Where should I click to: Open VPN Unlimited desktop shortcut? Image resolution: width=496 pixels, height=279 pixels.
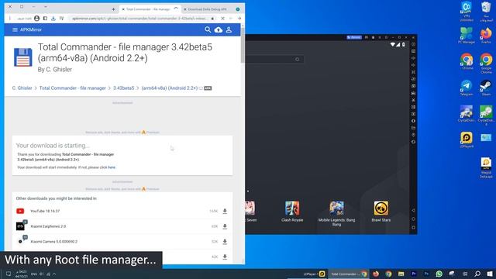point(467,12)
